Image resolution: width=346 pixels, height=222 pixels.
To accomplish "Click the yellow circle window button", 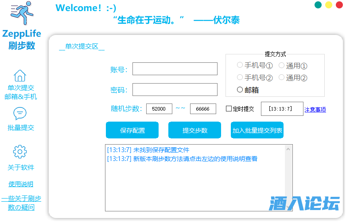I will tap(328, 5).
